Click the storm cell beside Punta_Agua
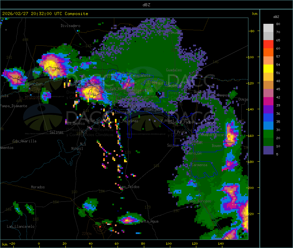 [x=129, y=219]
